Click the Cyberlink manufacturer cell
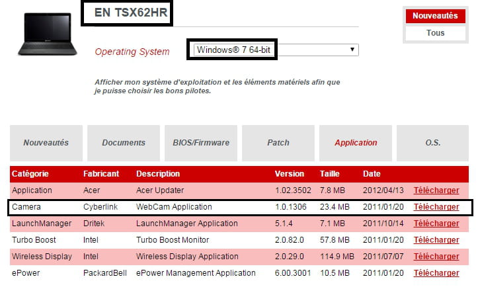478x287 pixels. 100,207
